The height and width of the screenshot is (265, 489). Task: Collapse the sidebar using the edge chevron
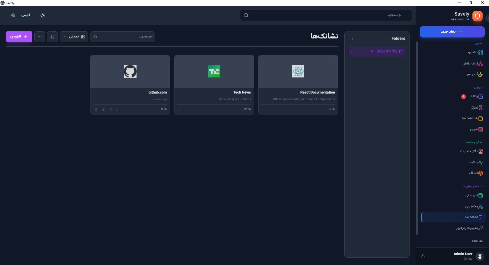click(487, 18)
